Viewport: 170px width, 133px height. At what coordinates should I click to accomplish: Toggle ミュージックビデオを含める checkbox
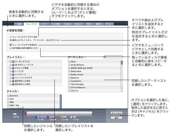[x=11, y=45]
